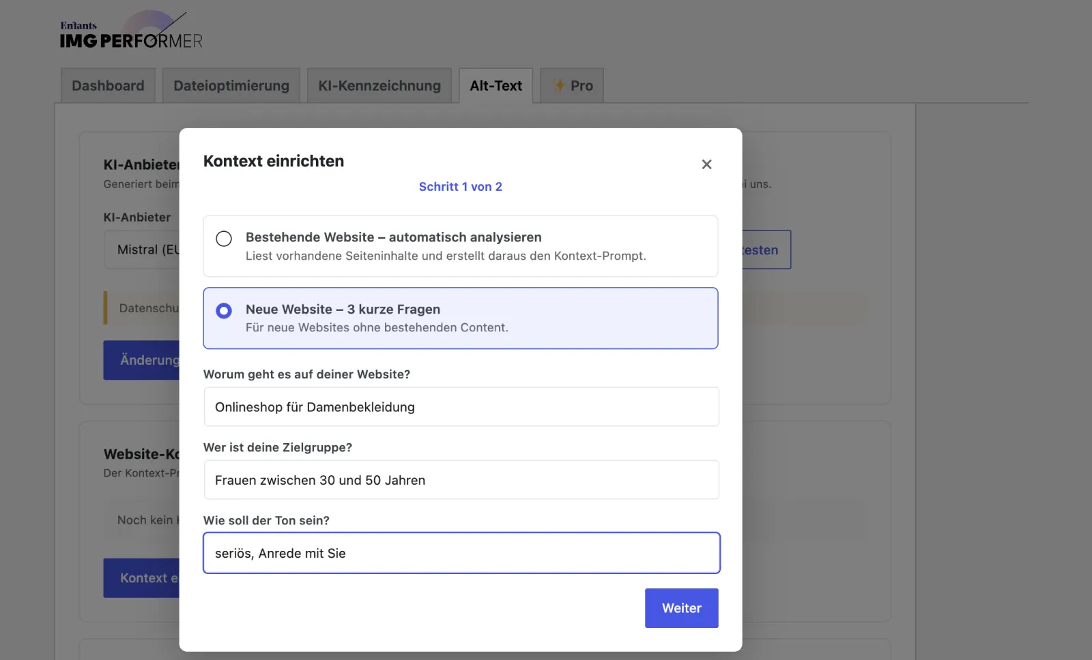Click the Ton input field
The height and width of the screenshot is (660, 1092).
[x=461, y=553]
